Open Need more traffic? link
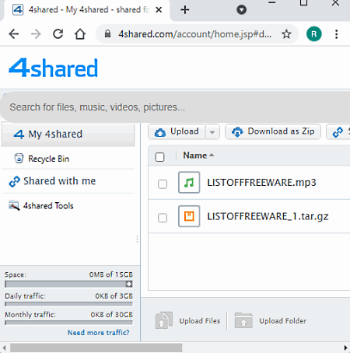The image size is (350, 353). [x=99, y=333]
